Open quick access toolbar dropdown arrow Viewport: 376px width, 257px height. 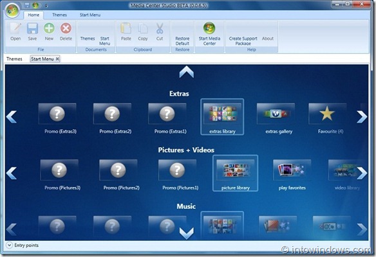coord(46,5)
